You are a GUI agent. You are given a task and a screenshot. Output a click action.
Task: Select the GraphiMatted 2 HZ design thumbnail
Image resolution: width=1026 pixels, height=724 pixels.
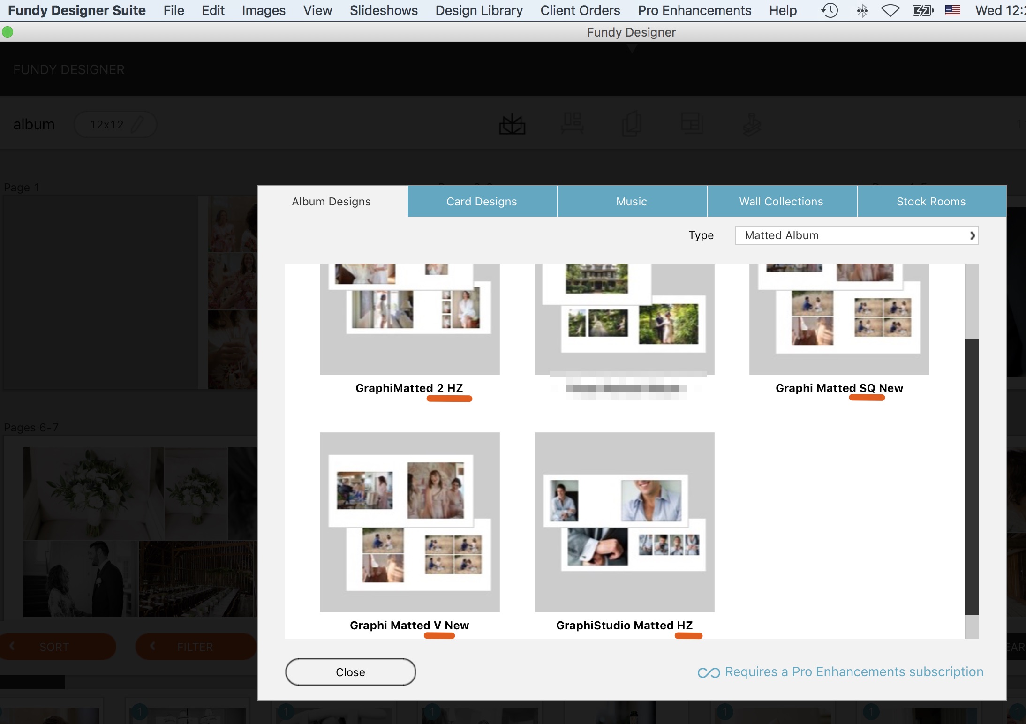coord(409,319)
